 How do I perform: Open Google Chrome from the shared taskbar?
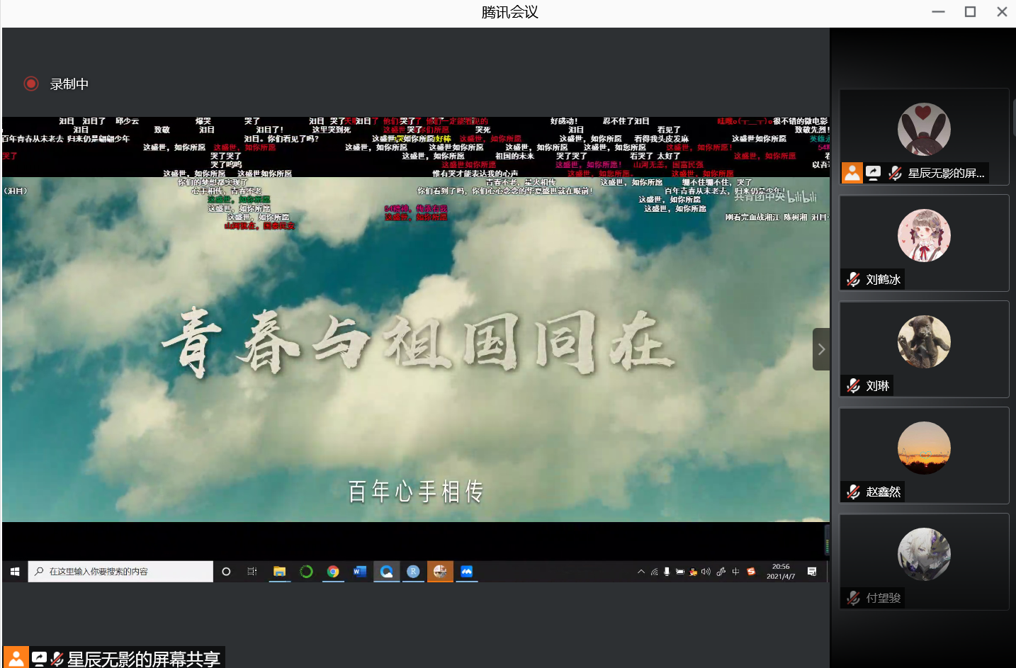point(333,572)
